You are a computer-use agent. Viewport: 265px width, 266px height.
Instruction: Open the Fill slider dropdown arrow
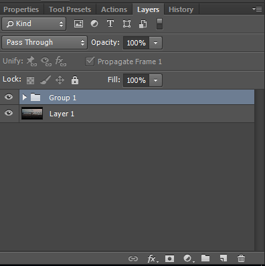(156, 80)
